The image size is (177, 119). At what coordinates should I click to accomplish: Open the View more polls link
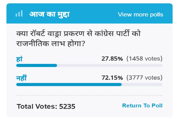(x=140, y=14)
